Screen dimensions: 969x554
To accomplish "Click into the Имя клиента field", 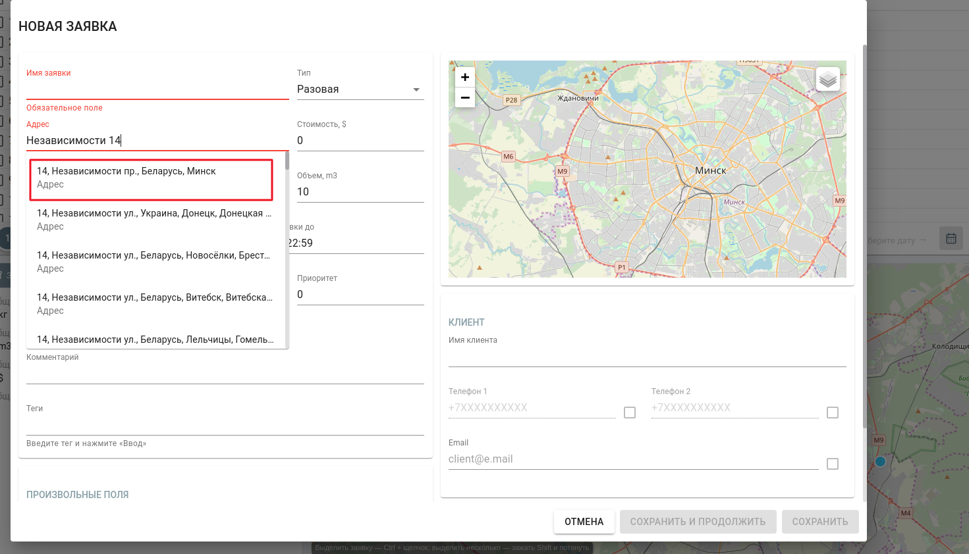I will (647, 357).
